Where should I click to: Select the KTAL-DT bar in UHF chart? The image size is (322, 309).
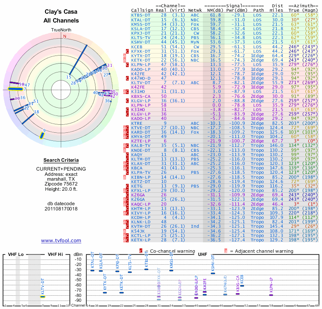(x=93, y=270)
